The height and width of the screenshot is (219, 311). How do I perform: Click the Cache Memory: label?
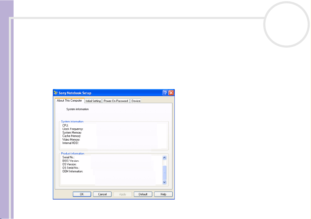click(x=72, y=136)
